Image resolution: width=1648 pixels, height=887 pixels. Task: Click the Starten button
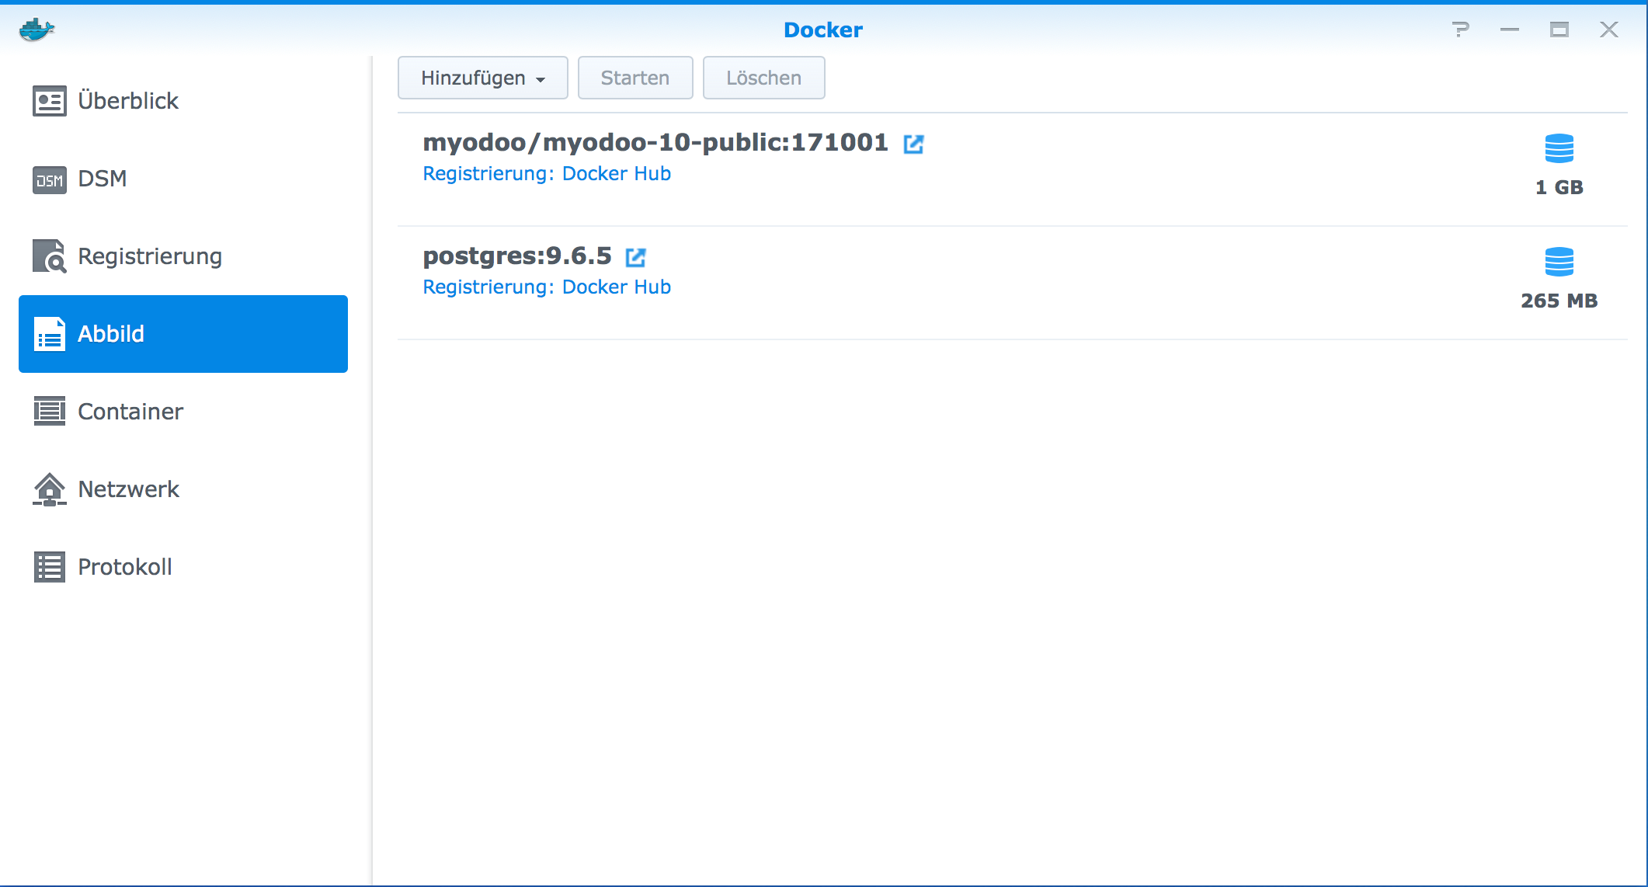(x=635, y=78)
